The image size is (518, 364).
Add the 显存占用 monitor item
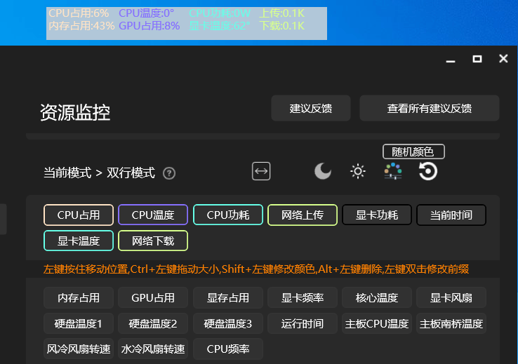tap(228, 297)
